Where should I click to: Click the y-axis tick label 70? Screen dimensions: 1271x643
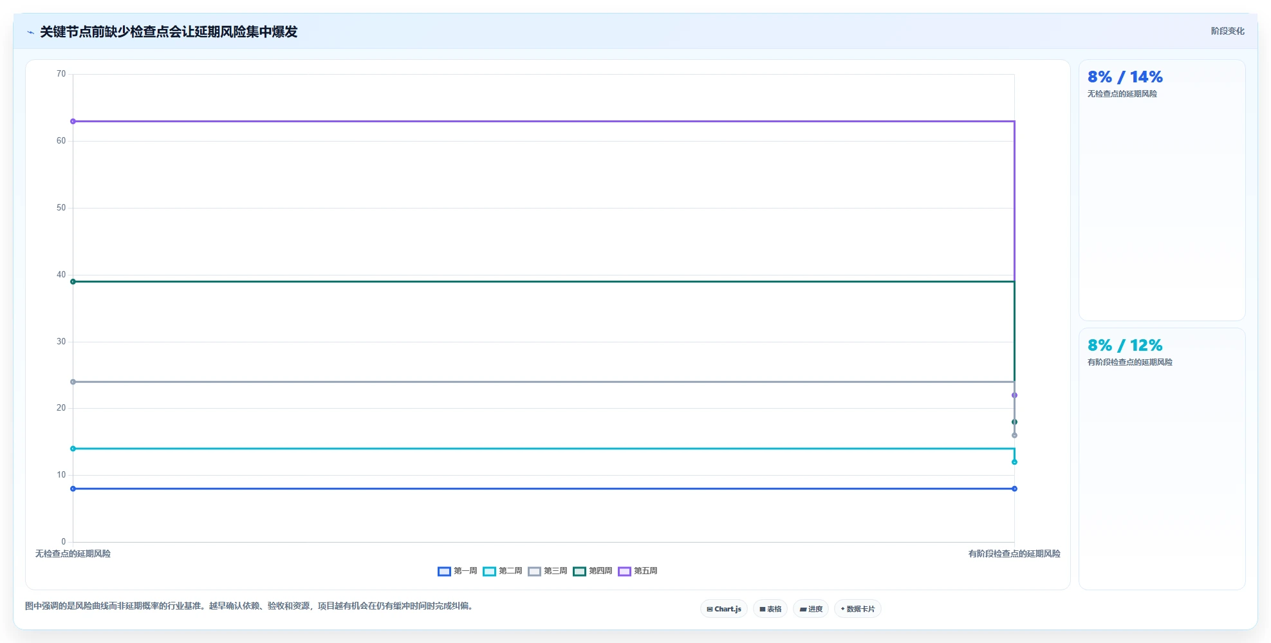pos(61,74)
